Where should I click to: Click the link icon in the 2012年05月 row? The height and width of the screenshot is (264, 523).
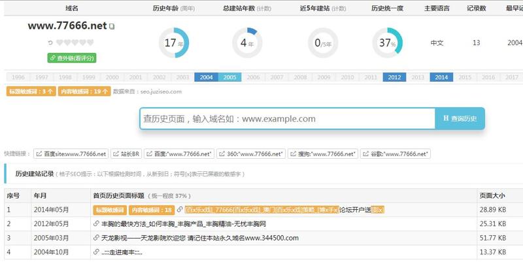[x=96, y=223]
